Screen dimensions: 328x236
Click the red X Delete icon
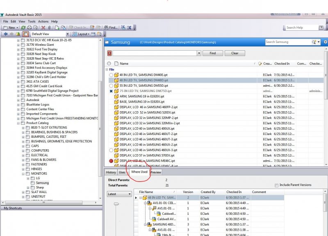coord(43,27)
